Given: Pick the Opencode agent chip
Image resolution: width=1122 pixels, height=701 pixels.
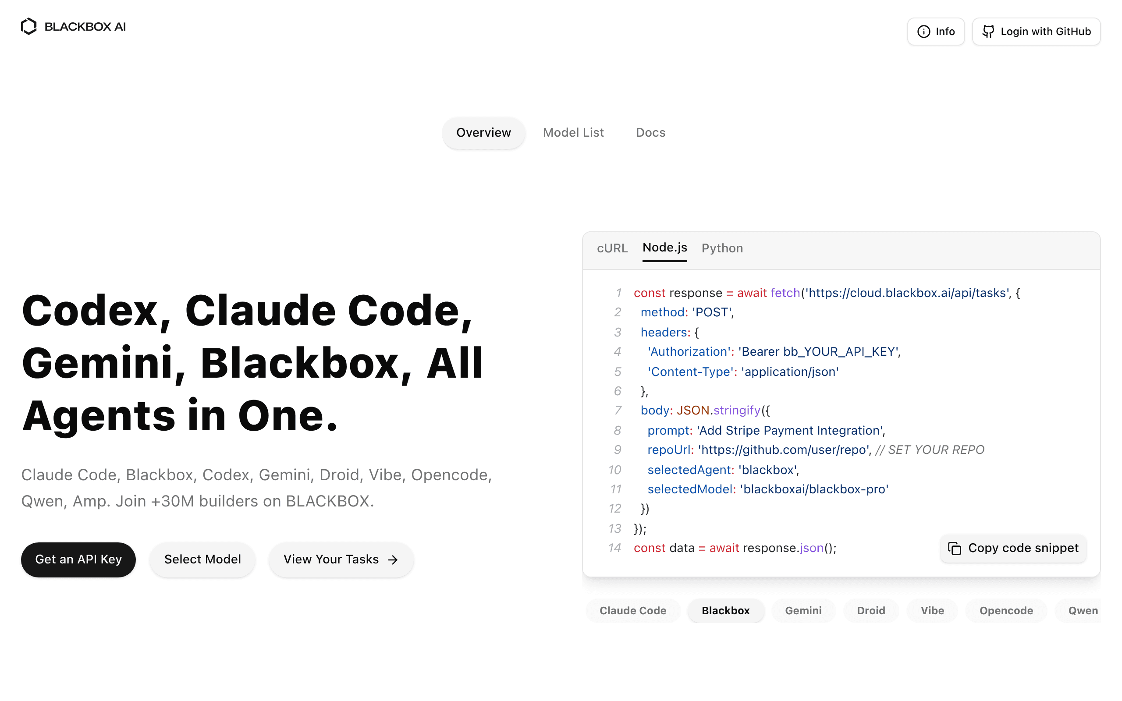Looking at the screenshot, I should pos(1005,611).
